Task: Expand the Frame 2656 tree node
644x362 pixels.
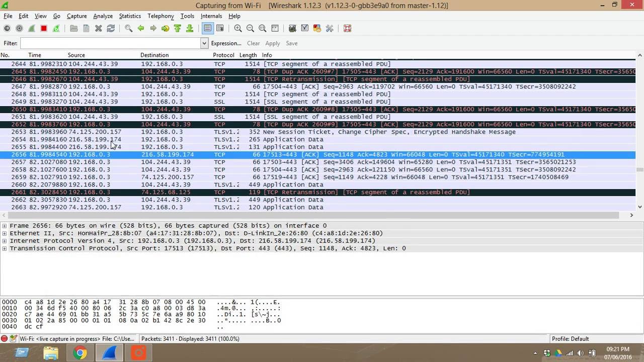Action: [x=5, y=226]
